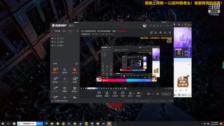Click the microphone icon
Image resolution: width=224 pixels, height=126 pixels.
coord(130,94)
